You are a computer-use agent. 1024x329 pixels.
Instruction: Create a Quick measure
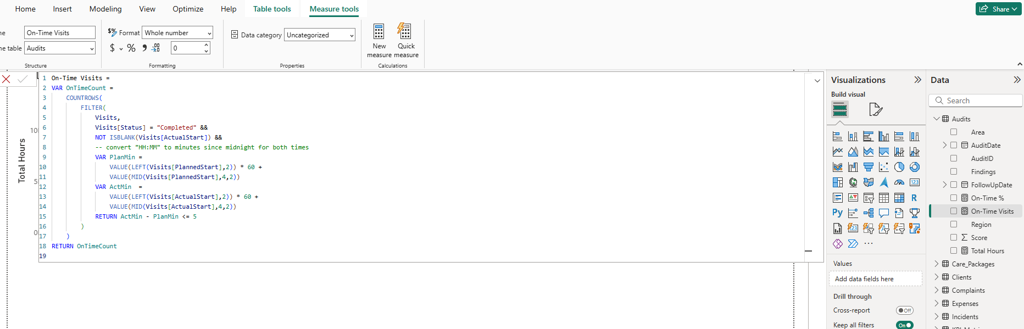click(406, 40)
